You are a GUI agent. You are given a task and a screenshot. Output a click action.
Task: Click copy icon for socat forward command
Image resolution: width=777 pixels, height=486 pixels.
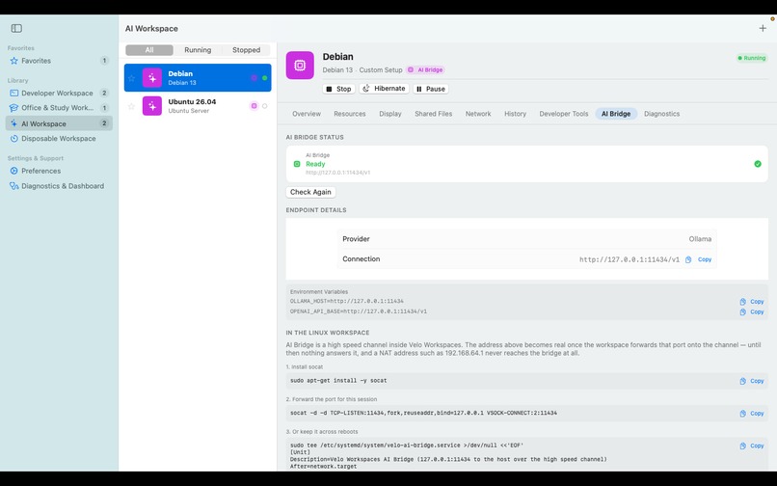pos(742,413)
